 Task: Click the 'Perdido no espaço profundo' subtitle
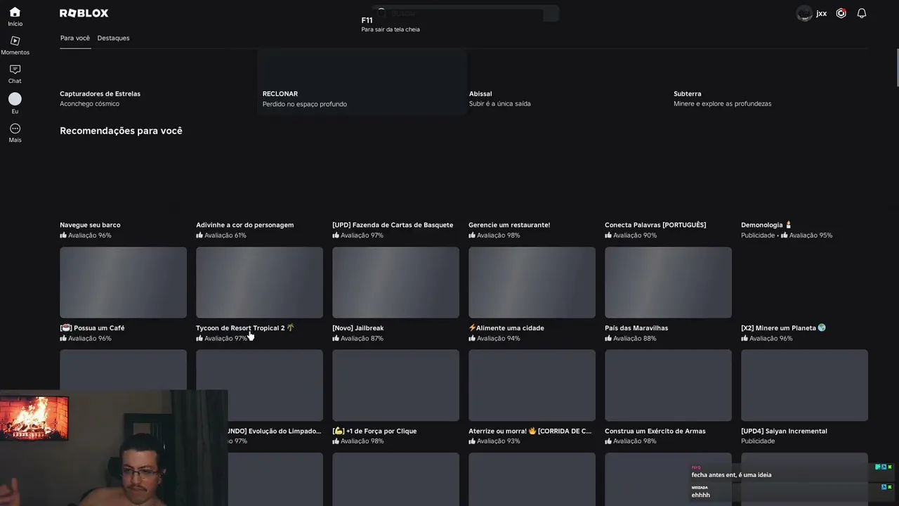coord(305,104)
